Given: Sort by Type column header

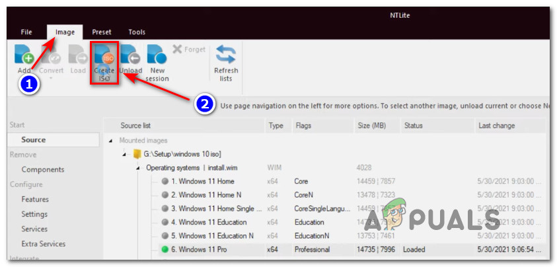Looking at the screenshot, I should pos(277,126).
